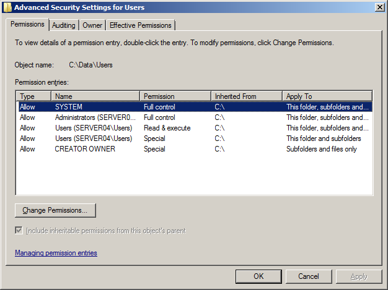Image resolution: width=388 pixels, height=290 pixels.
Task: Sort by Permission column header
Action: (175, 96)
